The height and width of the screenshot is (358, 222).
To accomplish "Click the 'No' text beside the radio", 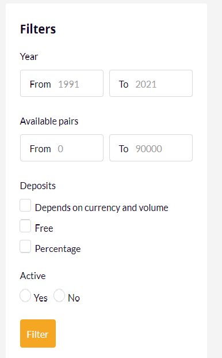I will (x=74, y=298).
